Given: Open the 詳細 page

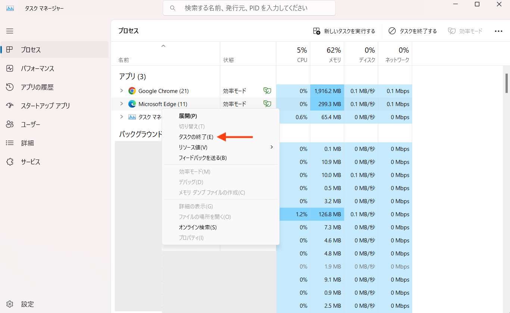Looking at the screenshot, I should pos(55,143).
